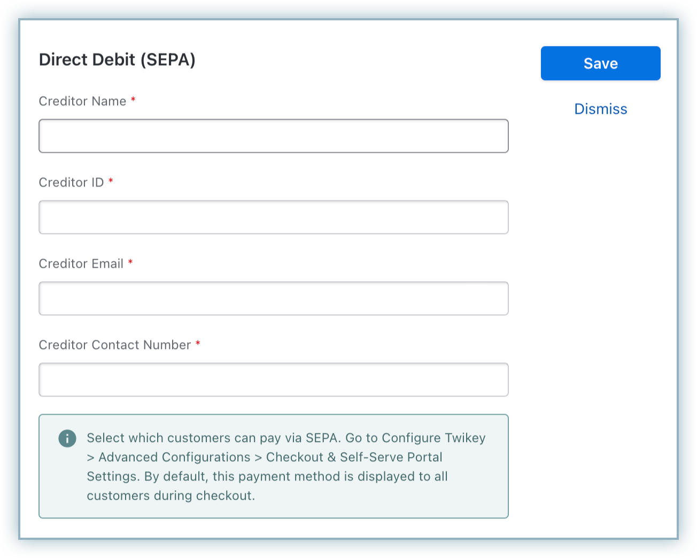Click the required asterisk beside Creditor Name

click(x=133, y=100)
